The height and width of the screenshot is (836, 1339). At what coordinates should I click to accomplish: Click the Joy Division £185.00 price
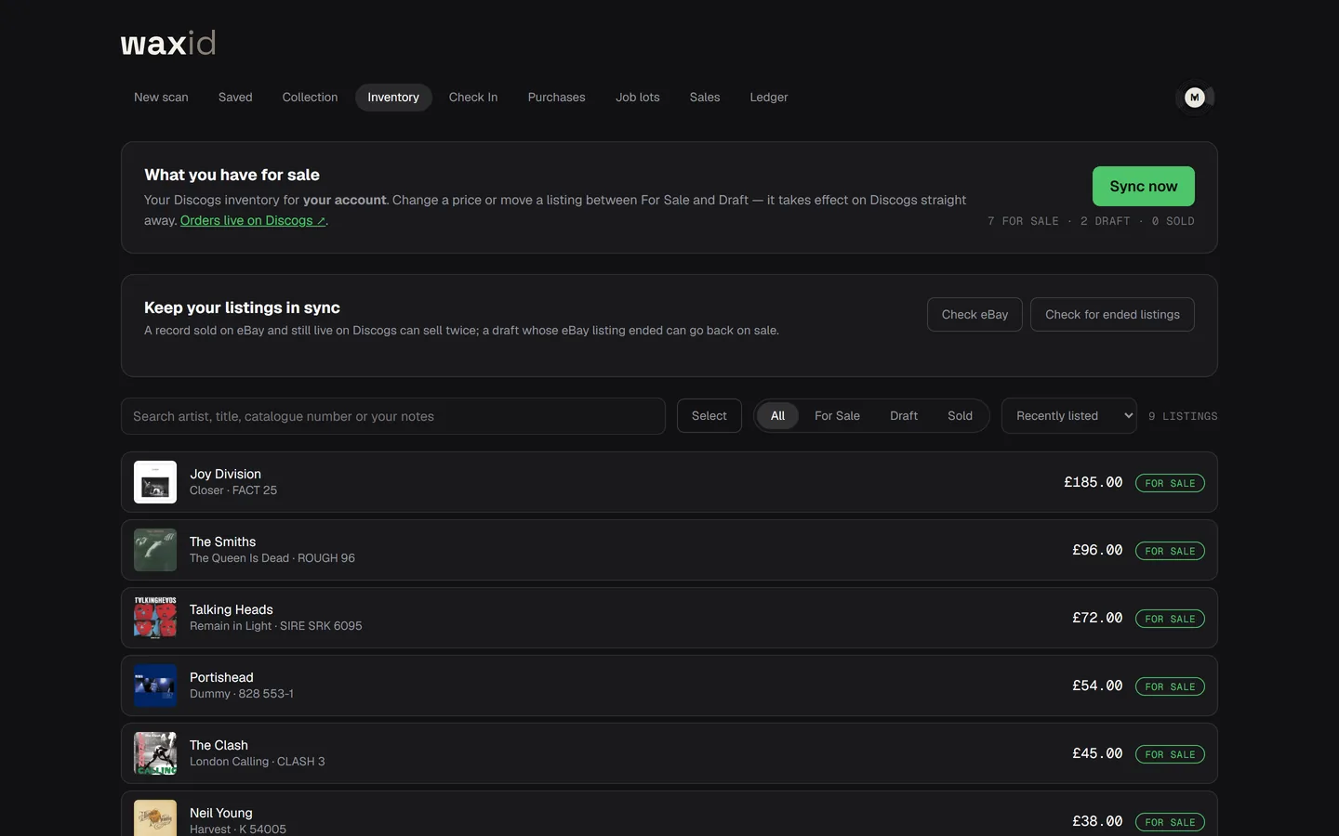[x=1094, y=482]
